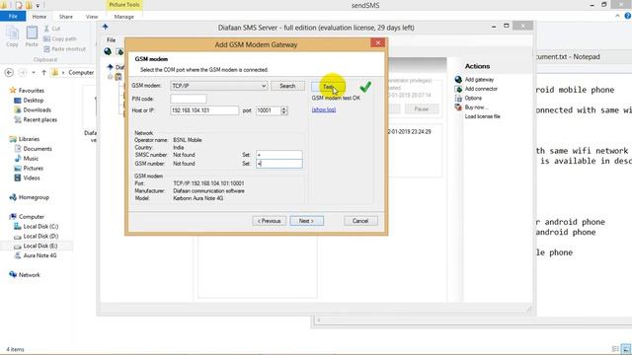Viewport: 632px width, 355px height.
Task: Open Documents library in navigation pane
Action: coord(33,149)
